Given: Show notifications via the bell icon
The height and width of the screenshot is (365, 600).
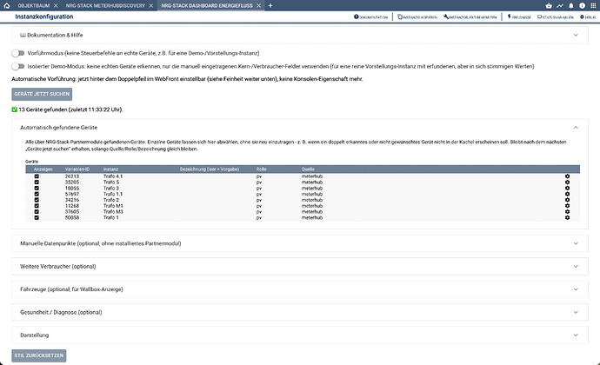Looking at the screenshot, I should (x=571, y=5).
